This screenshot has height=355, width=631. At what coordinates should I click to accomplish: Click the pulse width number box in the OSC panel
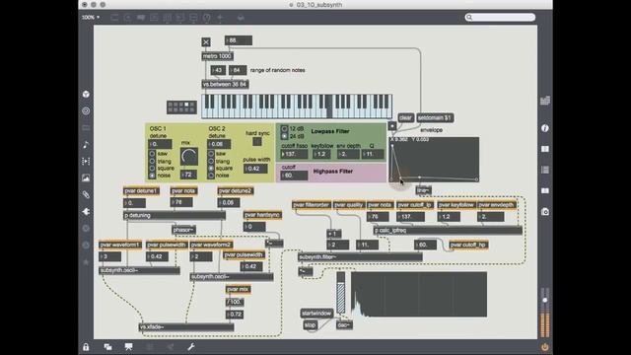[x=255, y=169]
